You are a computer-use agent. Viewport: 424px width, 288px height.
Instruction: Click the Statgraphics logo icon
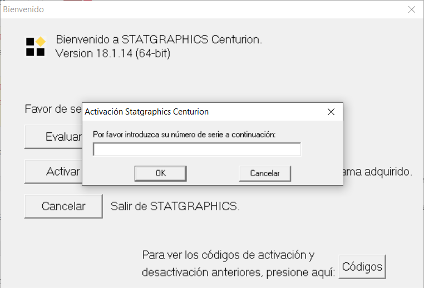coord(36,47)
